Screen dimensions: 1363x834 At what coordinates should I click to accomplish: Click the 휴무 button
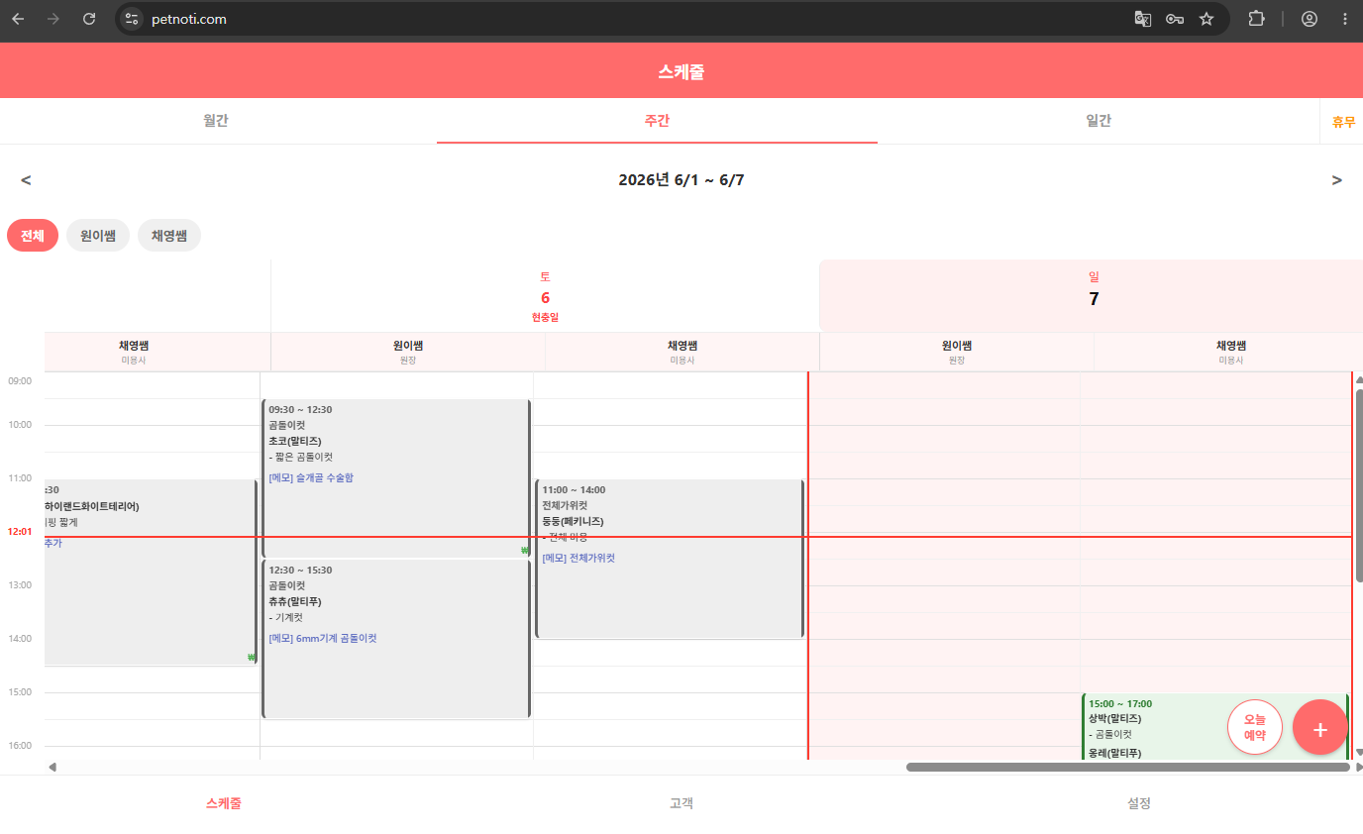pos(1343,122)
